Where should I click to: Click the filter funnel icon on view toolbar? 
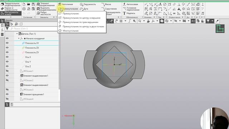(x=208, y=21)
